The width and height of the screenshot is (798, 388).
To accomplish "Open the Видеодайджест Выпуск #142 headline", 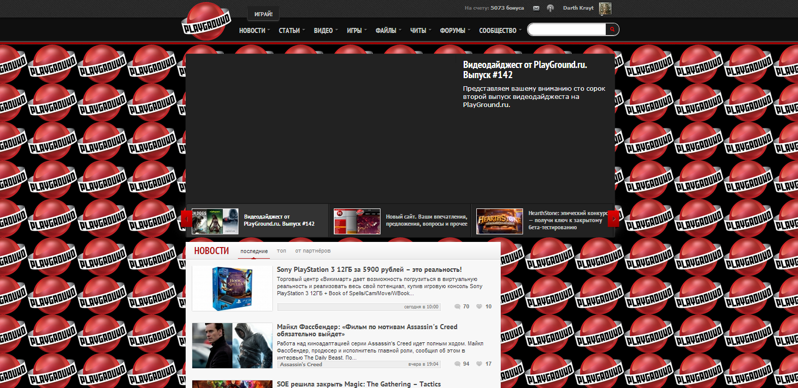I will 525,69.
